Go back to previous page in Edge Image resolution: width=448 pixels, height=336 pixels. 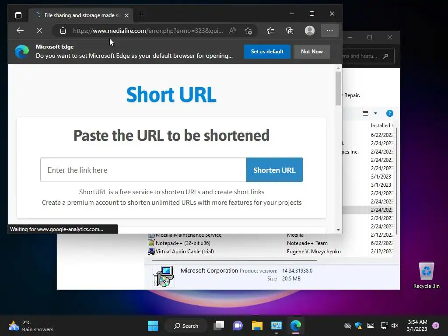20,31
